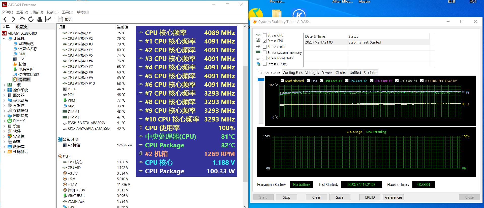Open the Preferences button
The height and width of the screenshot is (208, 484).
(x=393, y=197)
